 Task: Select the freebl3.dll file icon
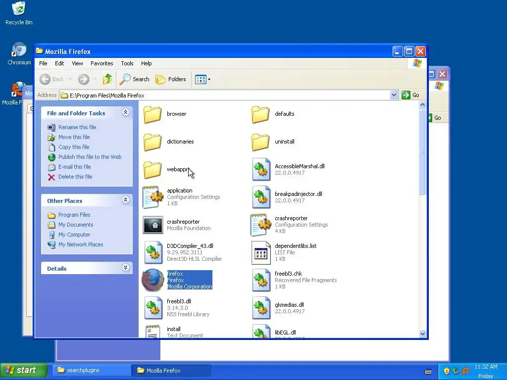click(x=153, y=308)
